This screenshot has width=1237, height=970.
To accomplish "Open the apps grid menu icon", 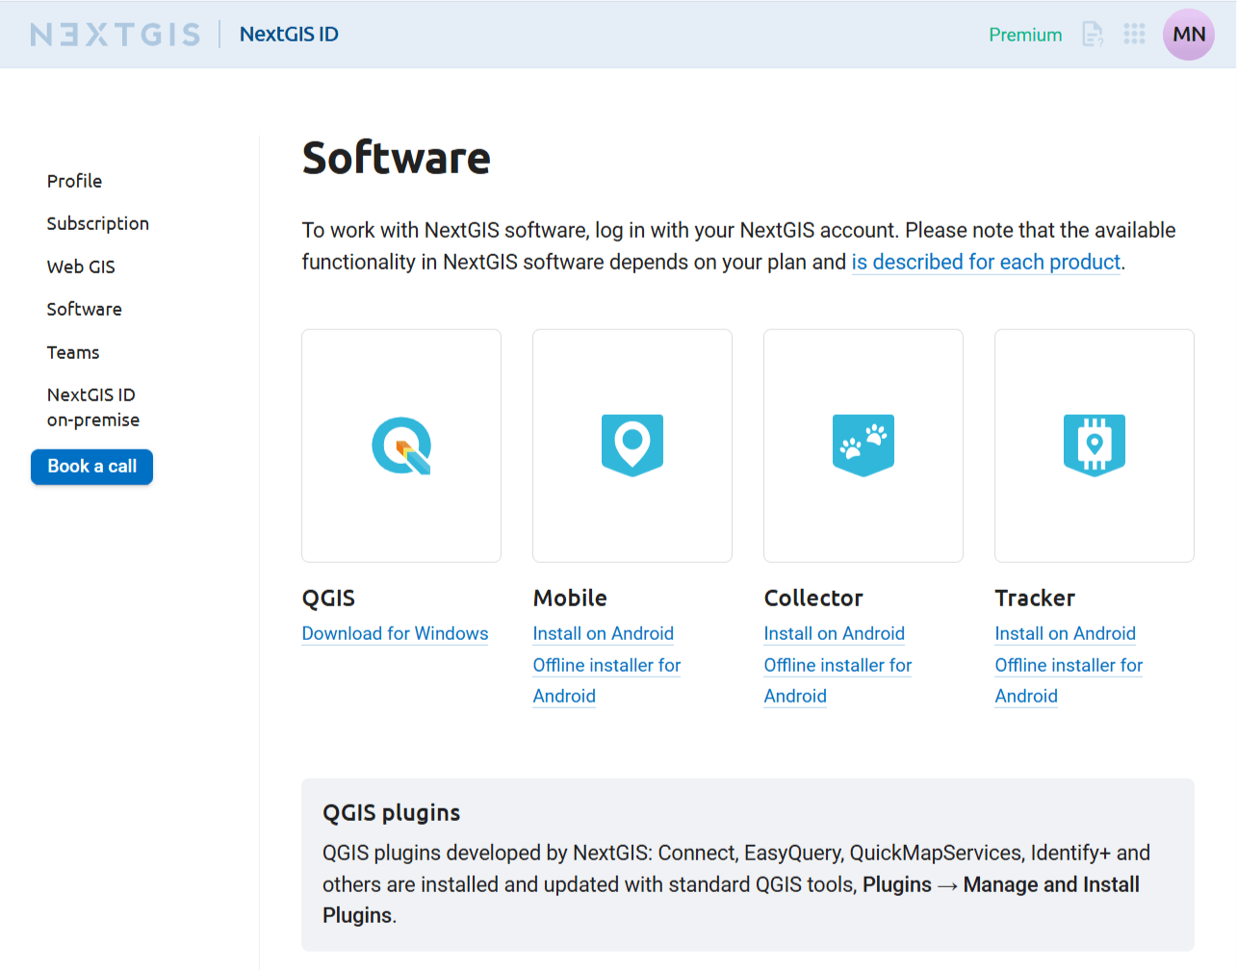I will [x=1134, y=35].
